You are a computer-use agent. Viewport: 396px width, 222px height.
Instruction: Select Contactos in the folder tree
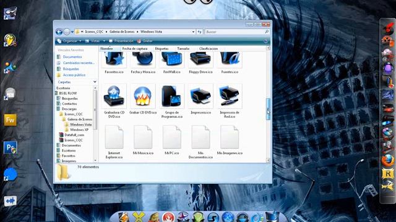(69, 104)
